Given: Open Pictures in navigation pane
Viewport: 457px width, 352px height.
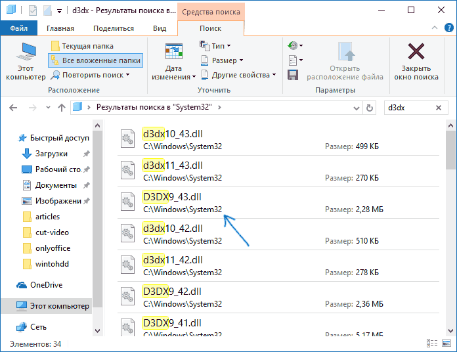Looking at the screenshot, I should (52, 201).
